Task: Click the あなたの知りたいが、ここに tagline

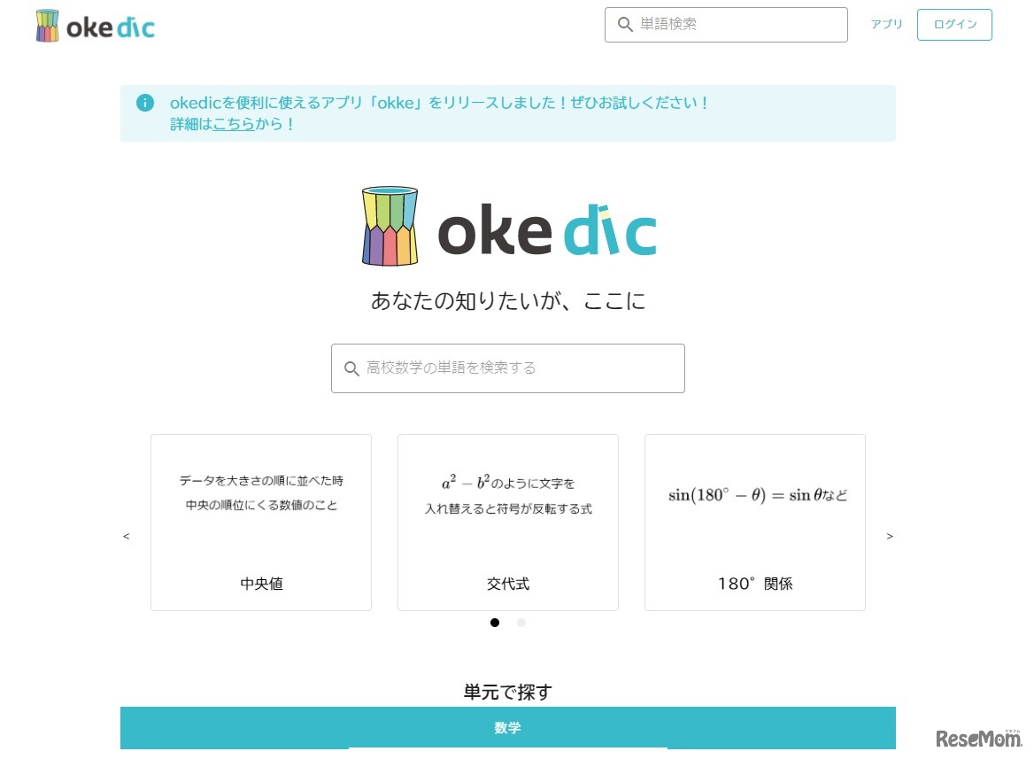Action: [508, 301]
